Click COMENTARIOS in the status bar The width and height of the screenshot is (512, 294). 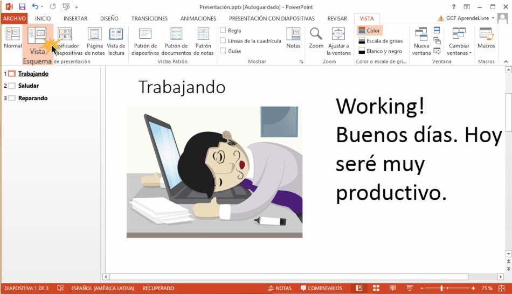[321, 288]
